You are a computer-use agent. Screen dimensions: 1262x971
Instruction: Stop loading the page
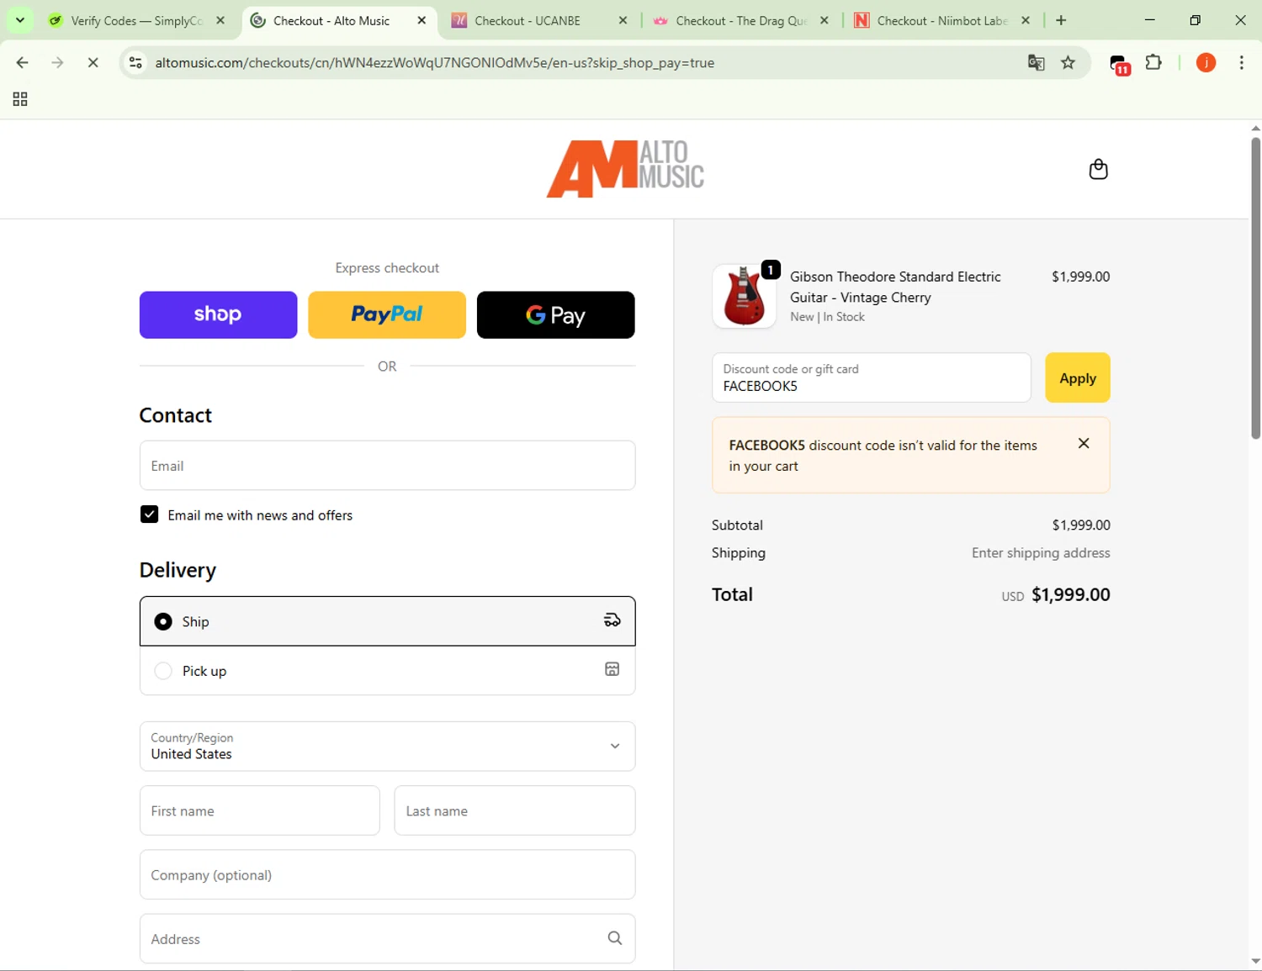[x=93, y=62]
